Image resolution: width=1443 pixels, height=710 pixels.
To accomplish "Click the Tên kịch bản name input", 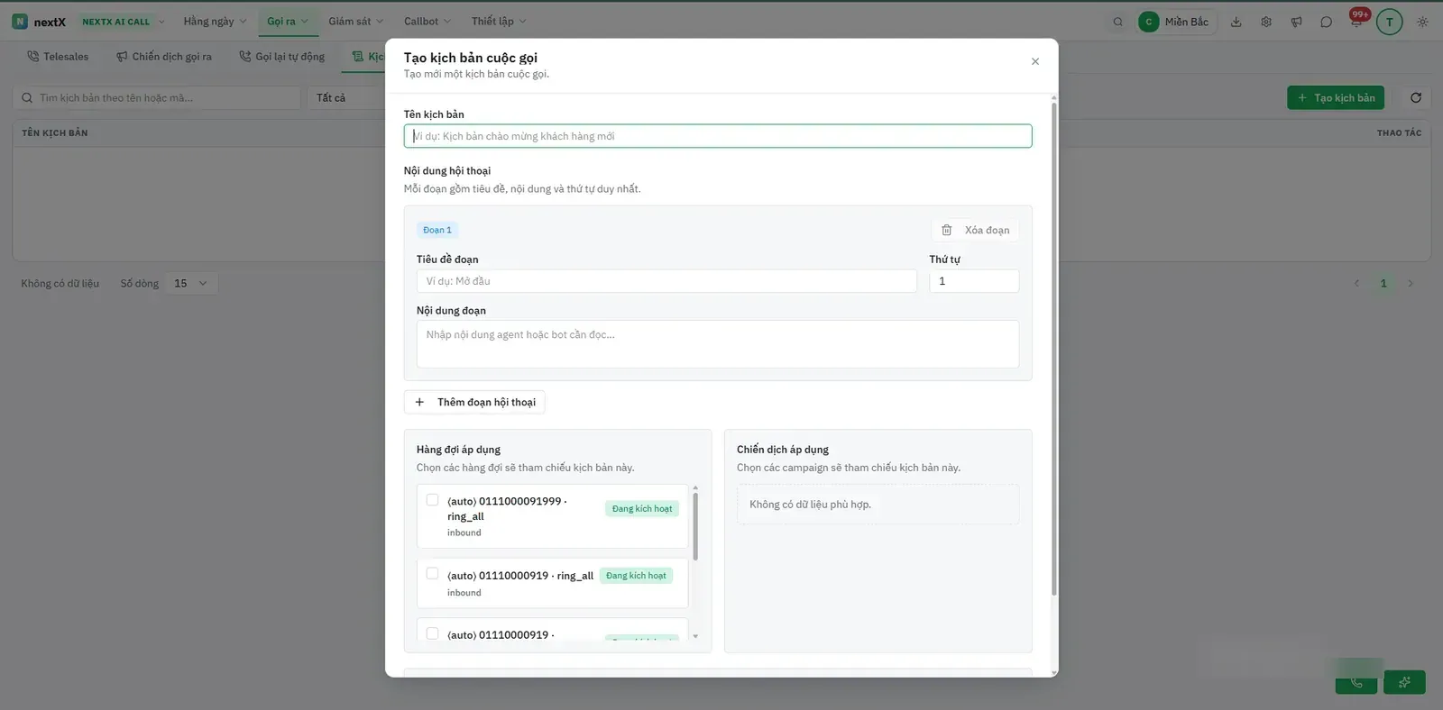I will pyautogui.click(x=718, y=136).
